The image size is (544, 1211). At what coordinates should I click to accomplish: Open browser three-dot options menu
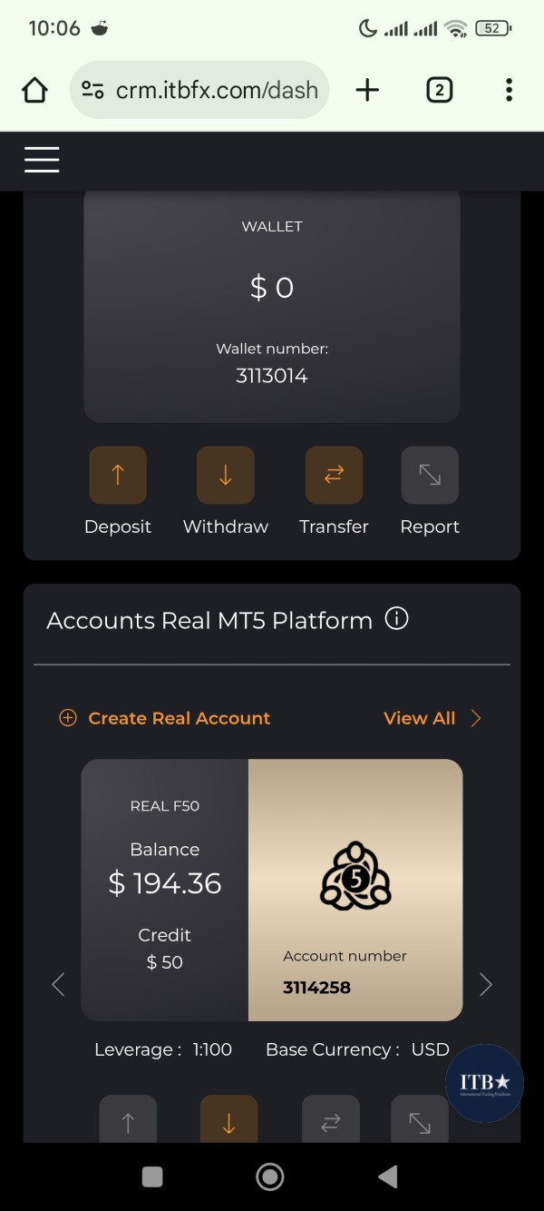click(509, 90)
